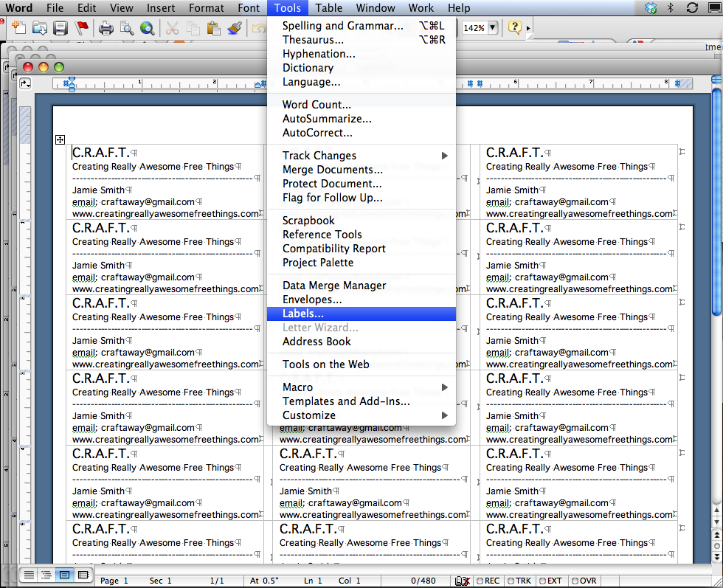
Task: Click the Copy toolbar icon
Action: pyautogui.click(x=193, y=28)
